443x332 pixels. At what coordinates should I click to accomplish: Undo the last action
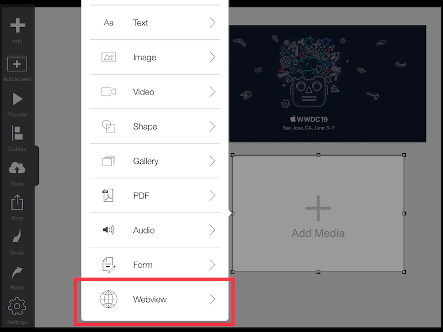coord(17,236)
